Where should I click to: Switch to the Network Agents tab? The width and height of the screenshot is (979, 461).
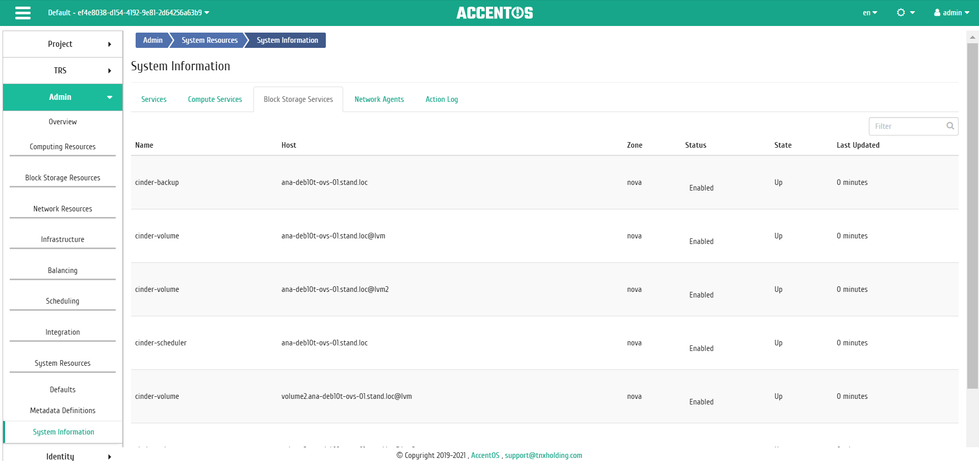click(379, 99)
